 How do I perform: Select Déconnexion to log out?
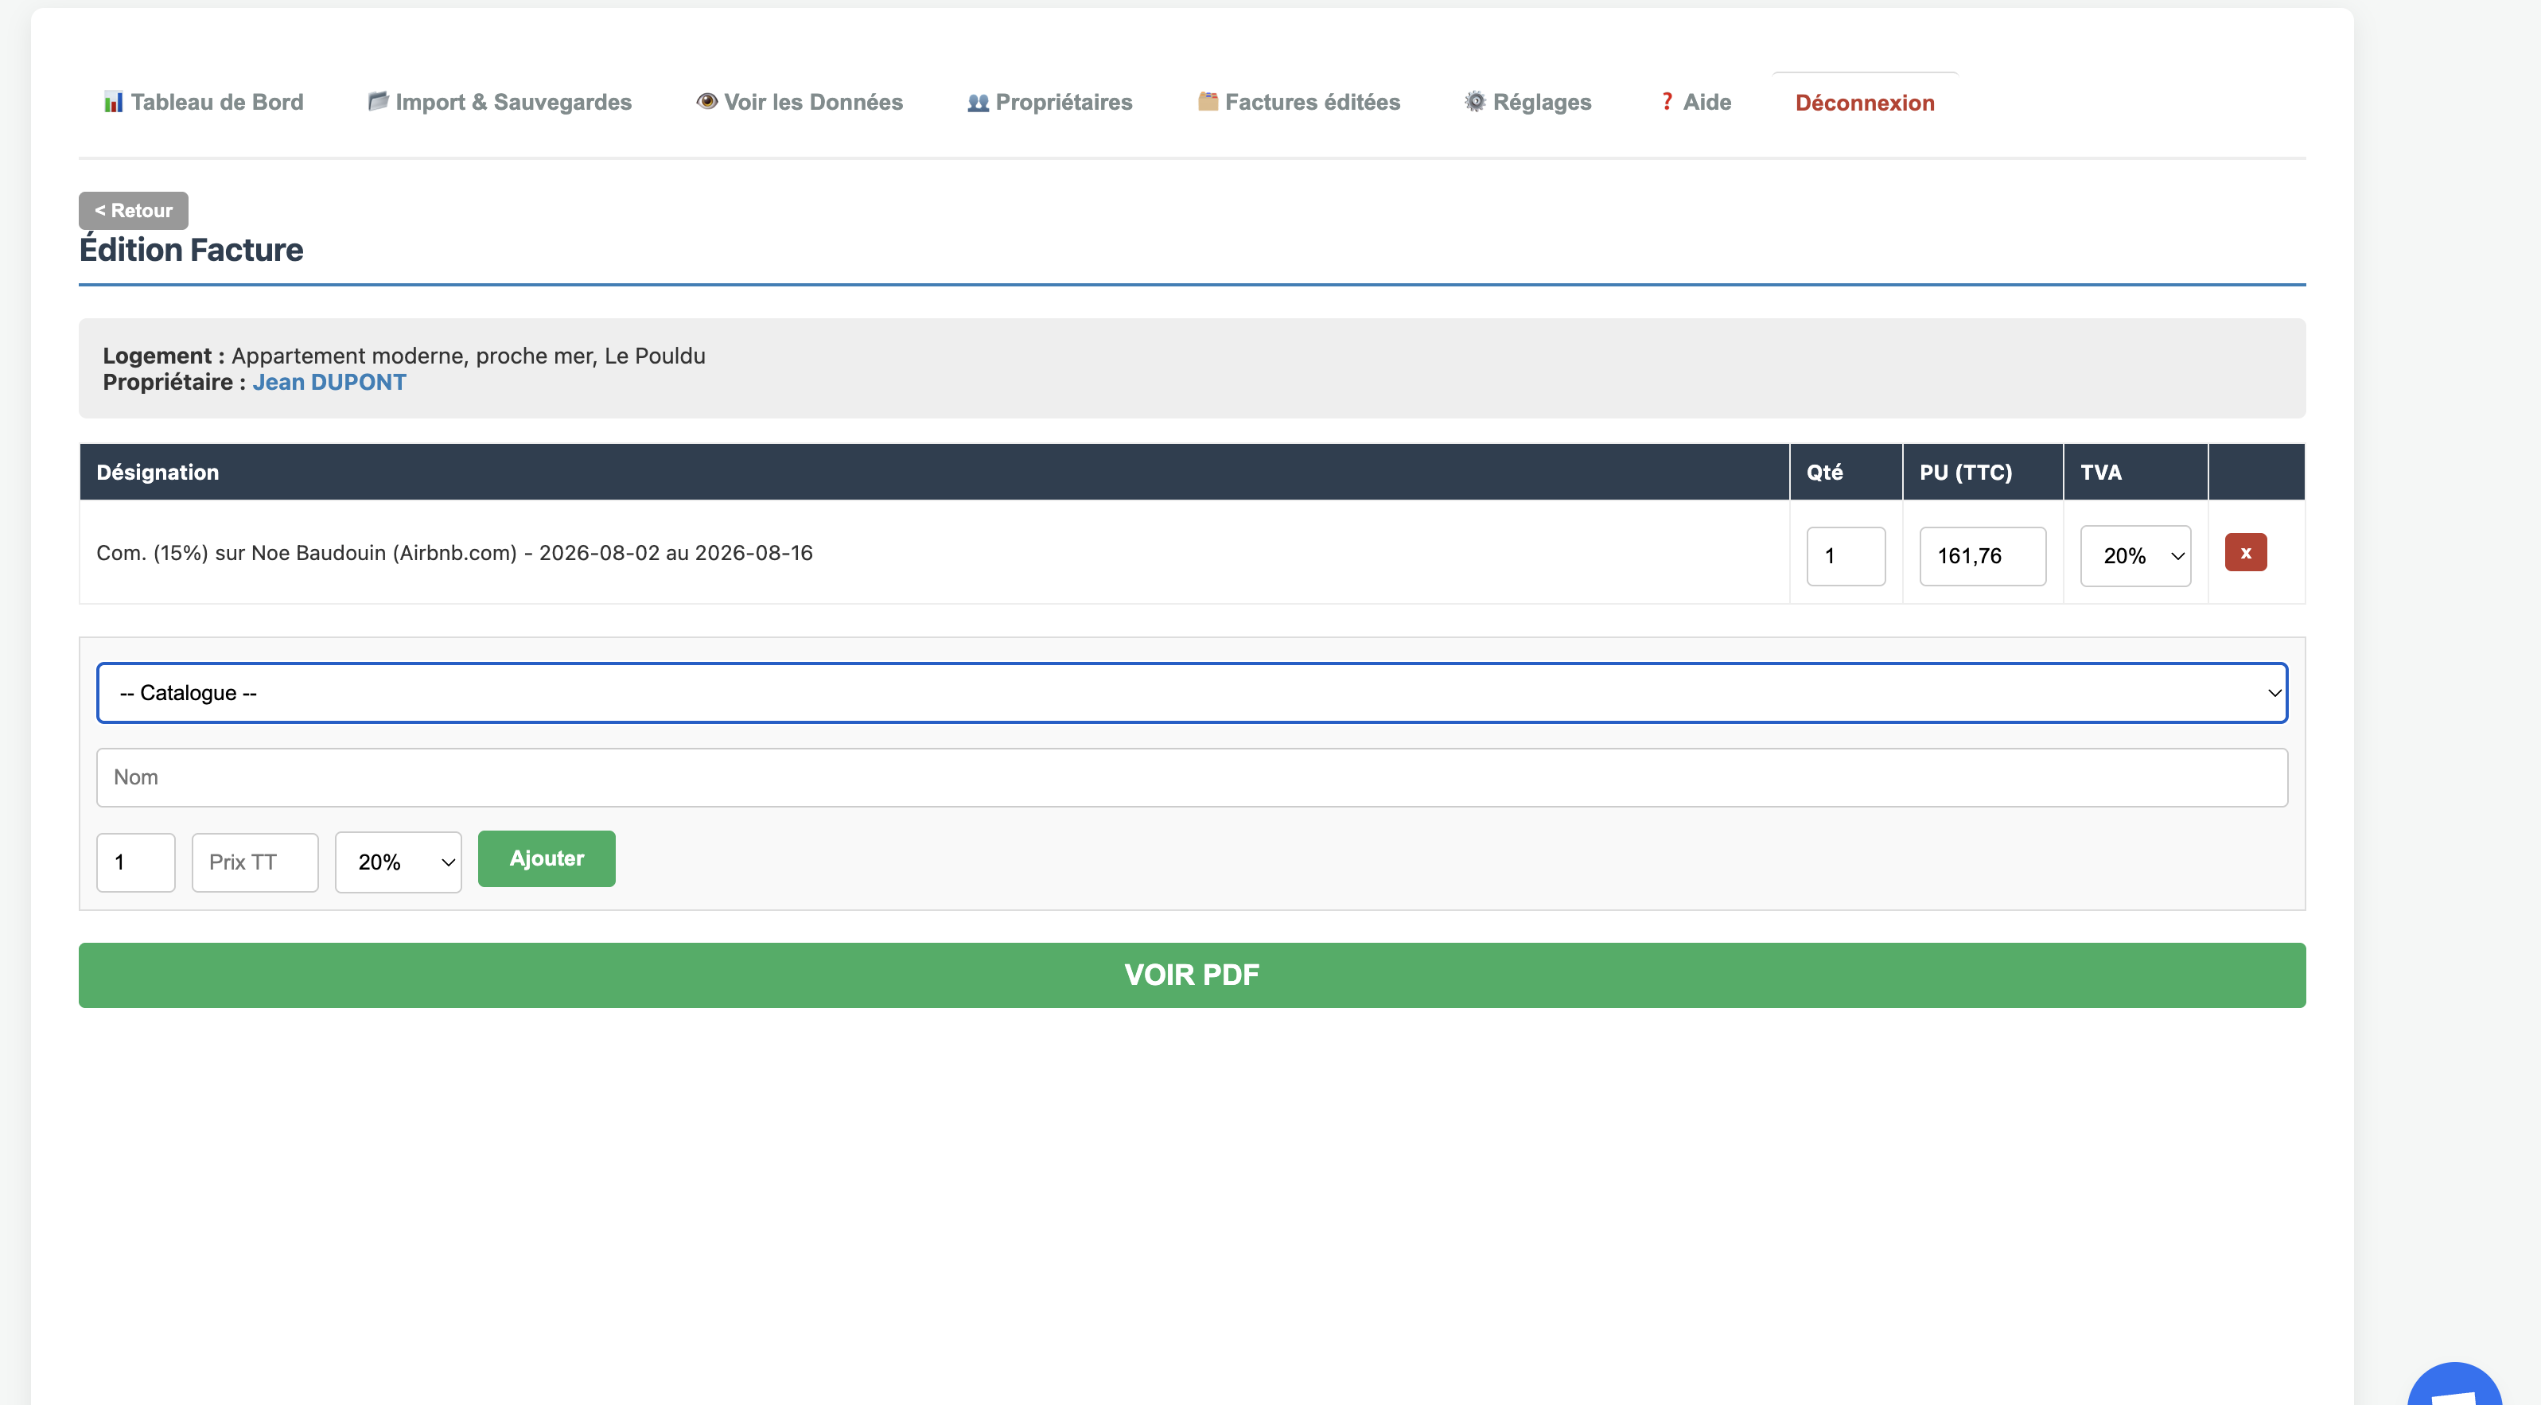[x=1864, y=102]
